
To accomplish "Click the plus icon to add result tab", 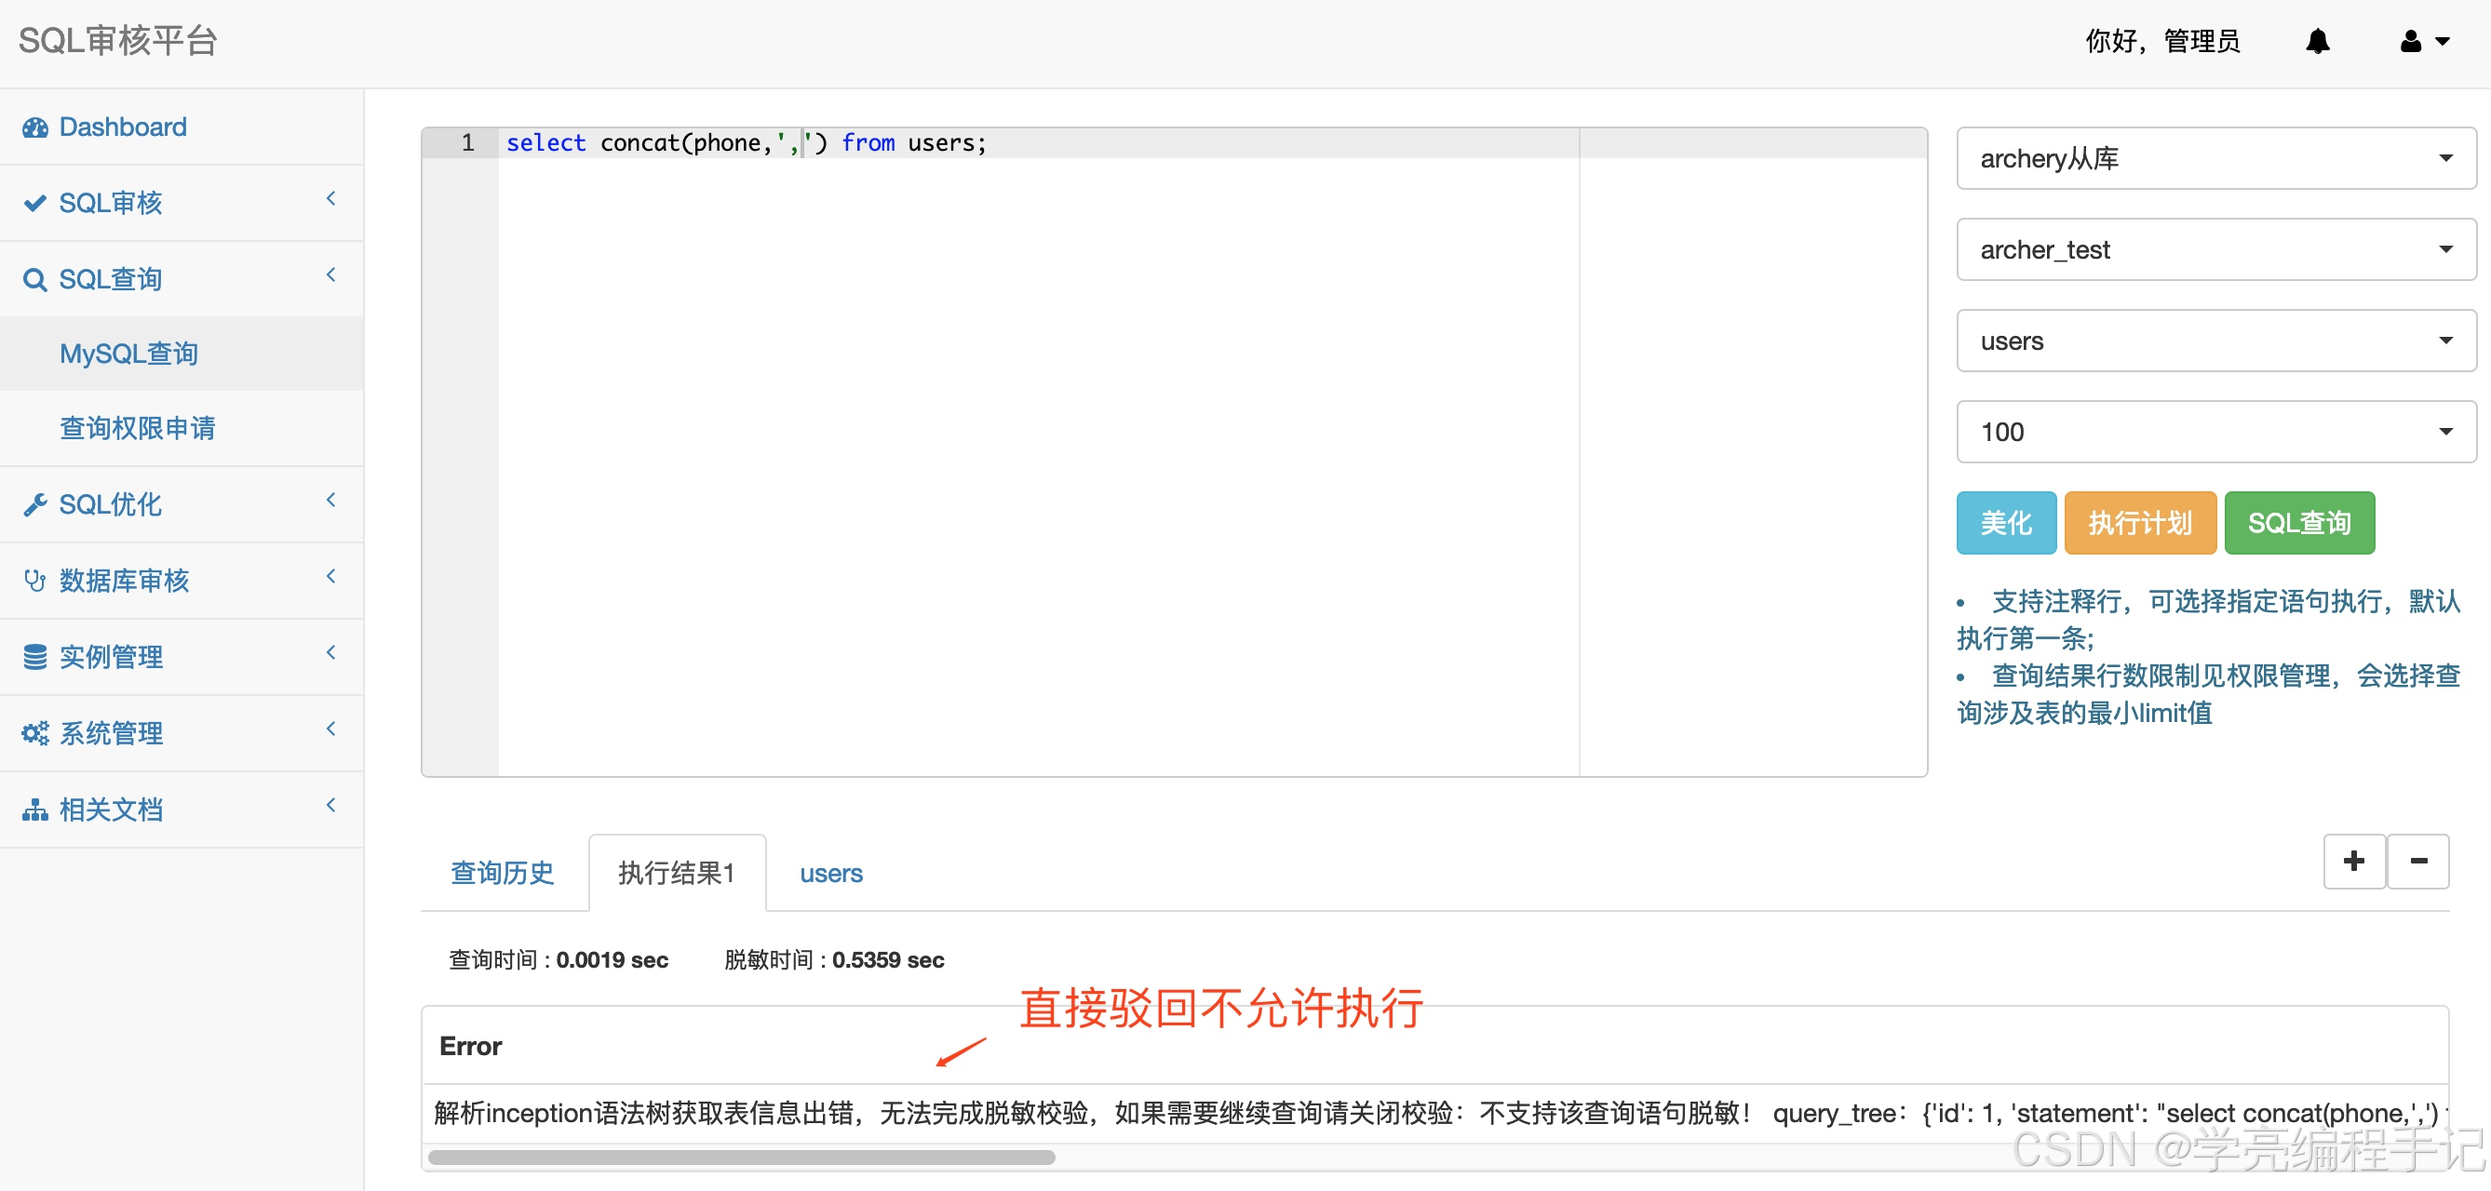I will point(2355,861).
